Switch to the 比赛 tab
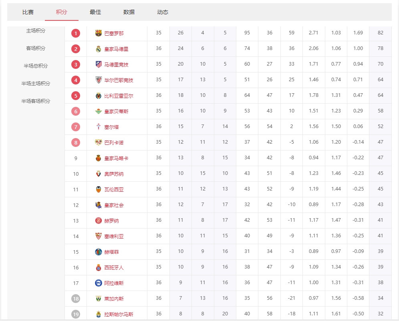 (28, 12)
